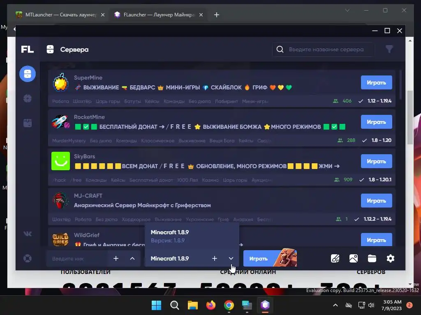Play on the RocketMine server

click(x=376, y=122)
